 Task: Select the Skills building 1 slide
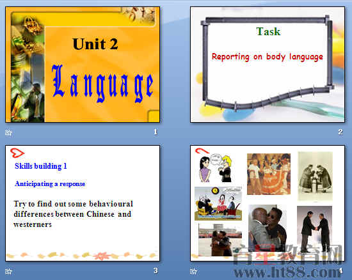pyautogui.click(x=83, y=203)
